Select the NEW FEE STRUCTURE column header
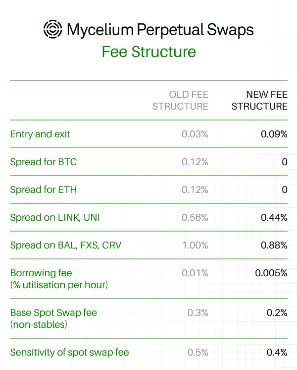This screenshot has height=370, width=297. (x=259, y=100)
